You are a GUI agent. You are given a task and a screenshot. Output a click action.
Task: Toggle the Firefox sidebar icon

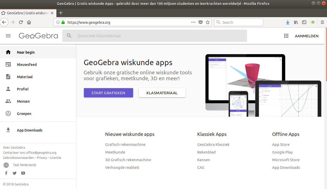304,22
